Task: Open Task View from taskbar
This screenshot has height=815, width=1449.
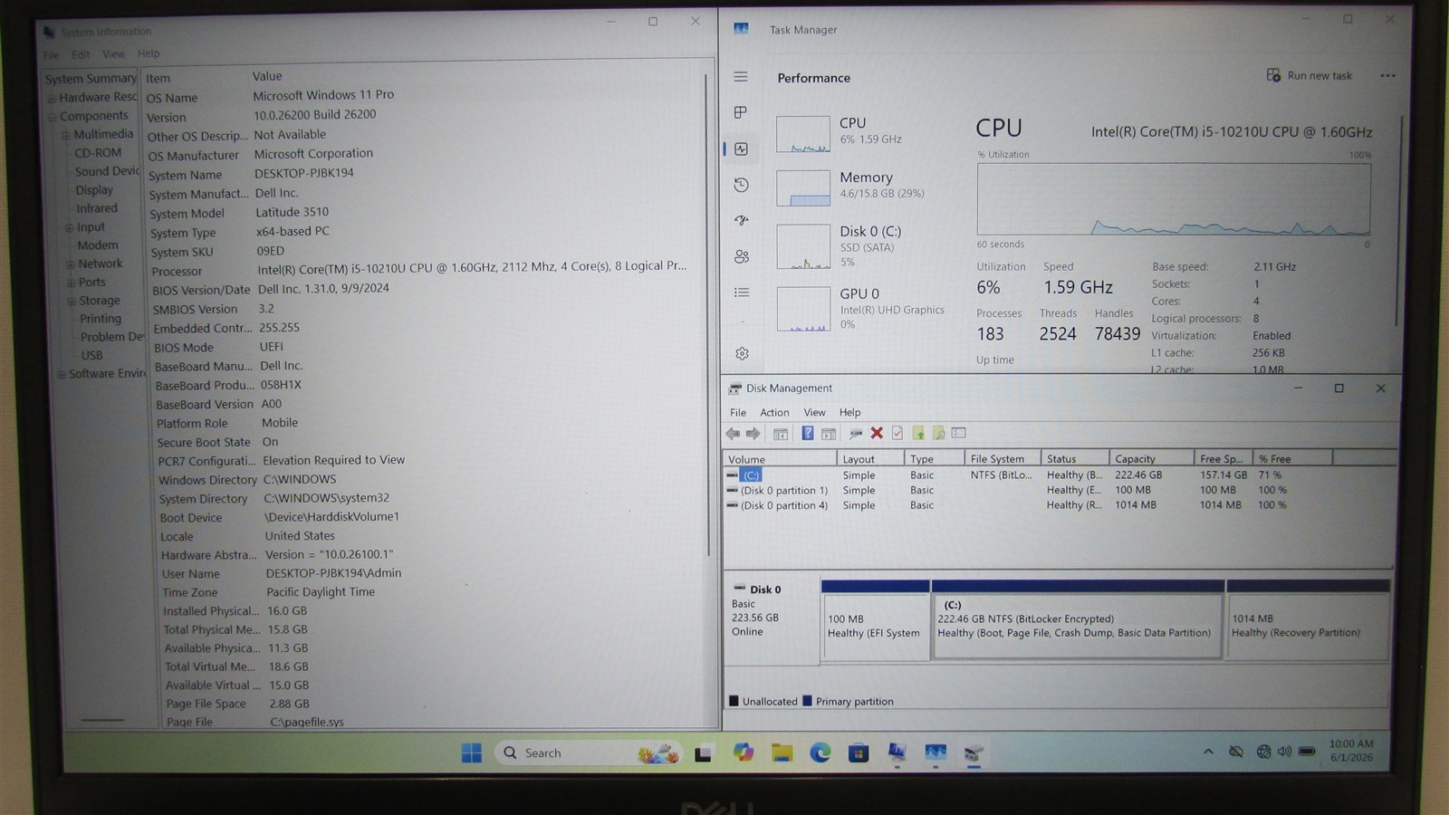Action: point(704,753)
